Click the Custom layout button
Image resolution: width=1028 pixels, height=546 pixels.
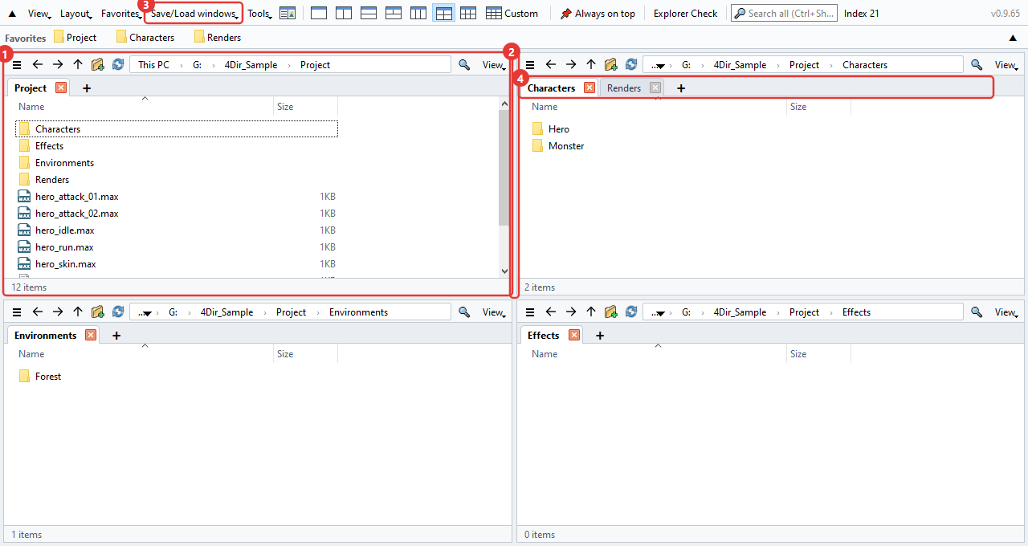pos(512,13)
